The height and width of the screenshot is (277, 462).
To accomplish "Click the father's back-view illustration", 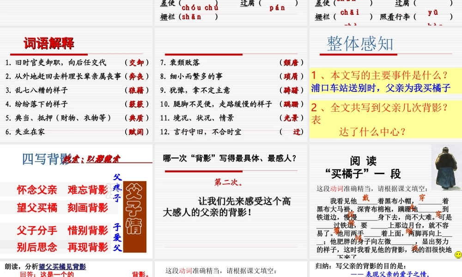I will [446, 167].
